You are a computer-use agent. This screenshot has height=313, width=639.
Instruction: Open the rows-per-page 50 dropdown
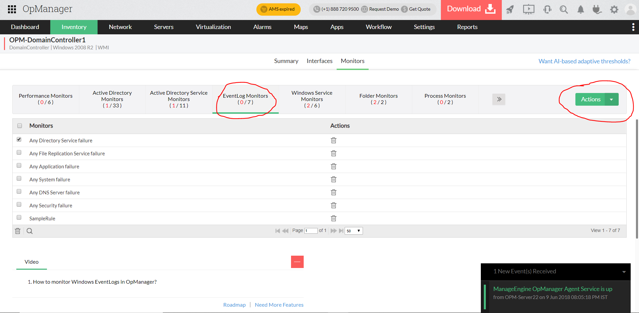pos(354,231)
